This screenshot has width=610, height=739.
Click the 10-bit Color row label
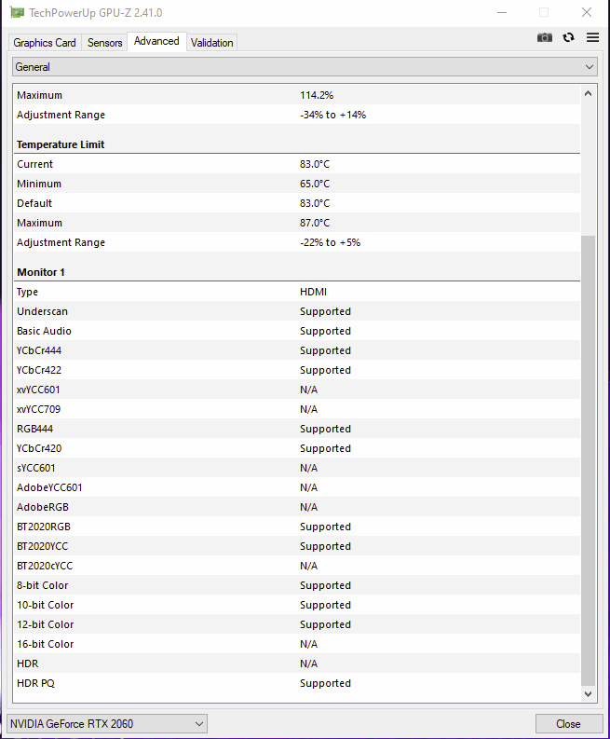pyautogui.click(x=46, y=605)
